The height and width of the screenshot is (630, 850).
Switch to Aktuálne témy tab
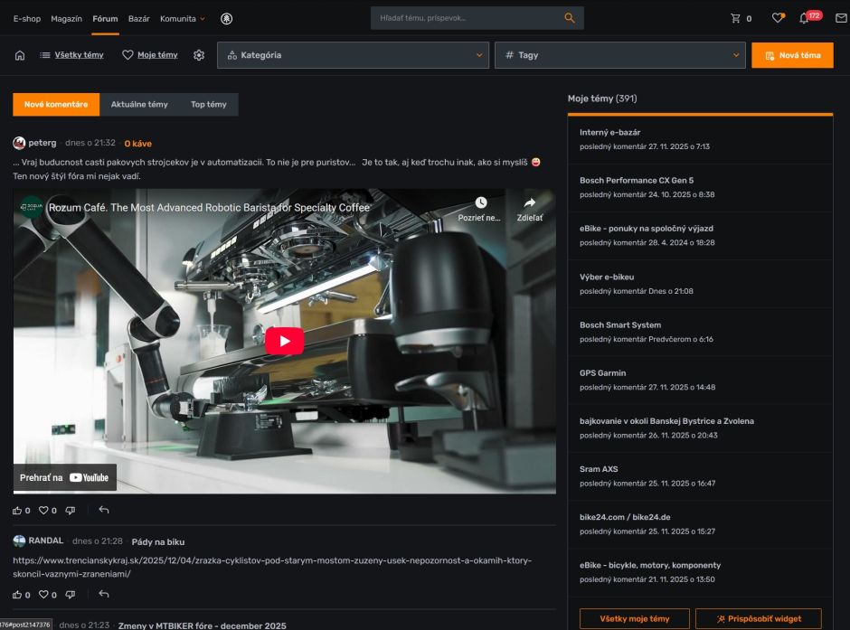[139, 105]
